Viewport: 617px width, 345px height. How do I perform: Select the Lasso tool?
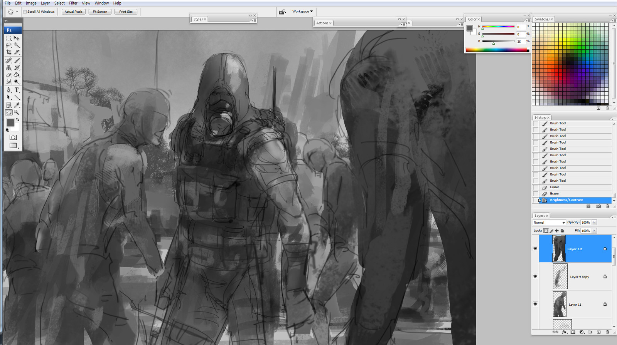[x=8, y=45]
